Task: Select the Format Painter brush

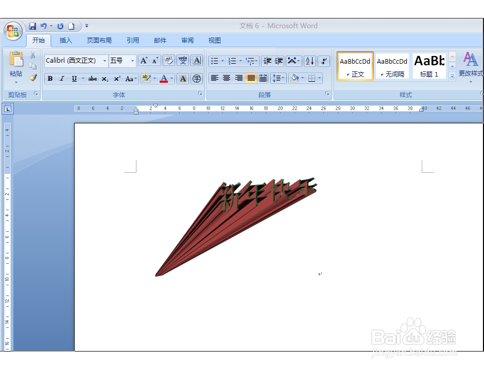Action: click(x=33, y=78)
